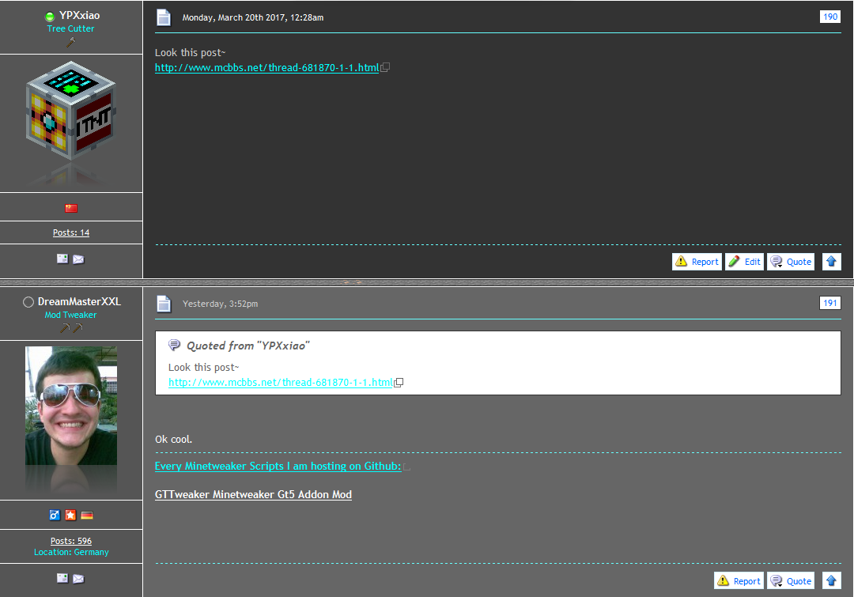Image resolution: width=854 pixels, height=597 pixels.
Task: Edit post 190
Action: [x=744, y=262]
